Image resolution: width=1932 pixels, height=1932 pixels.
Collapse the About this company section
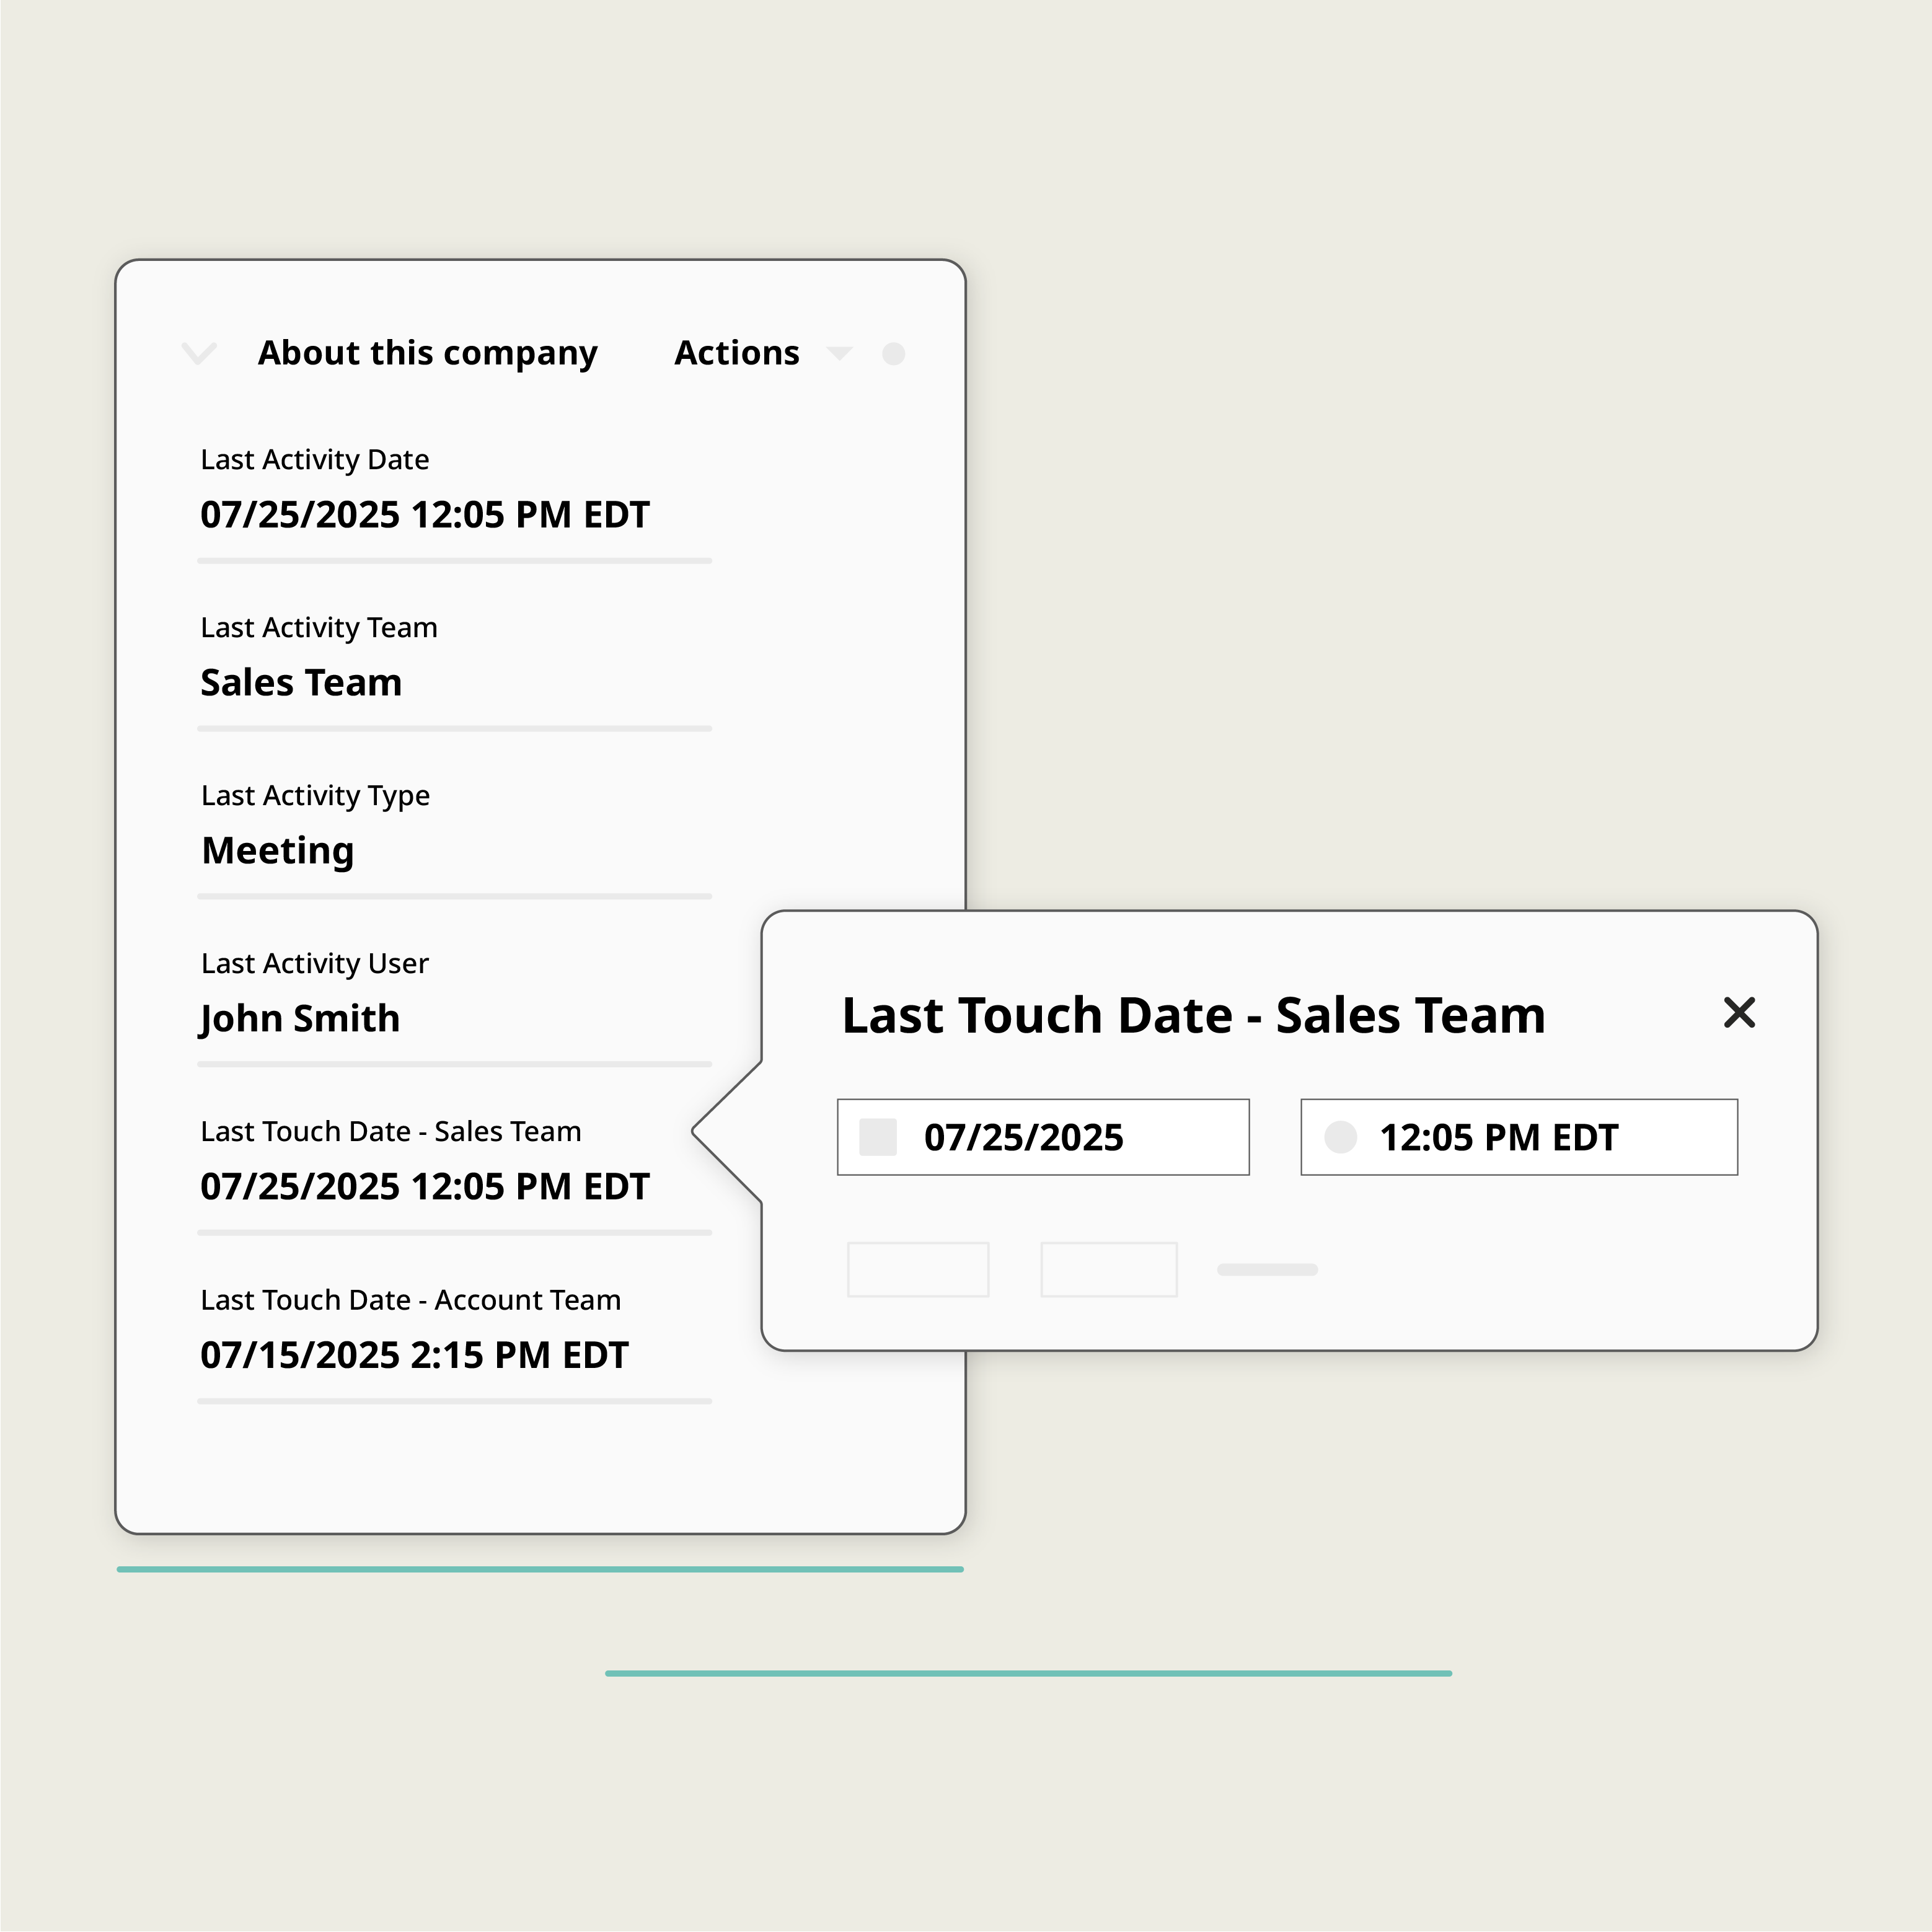pyautogui.click(x=199, y=353)
